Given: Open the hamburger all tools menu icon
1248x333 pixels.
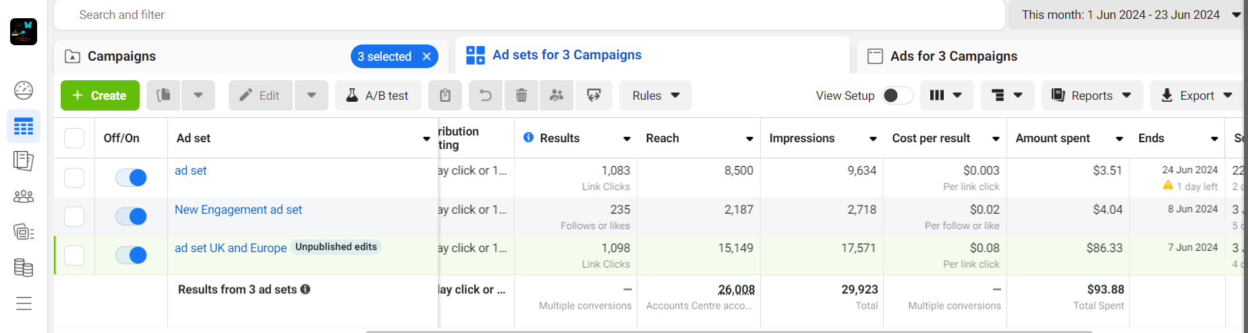Looking at the screenshot, I should click(24, 303).
